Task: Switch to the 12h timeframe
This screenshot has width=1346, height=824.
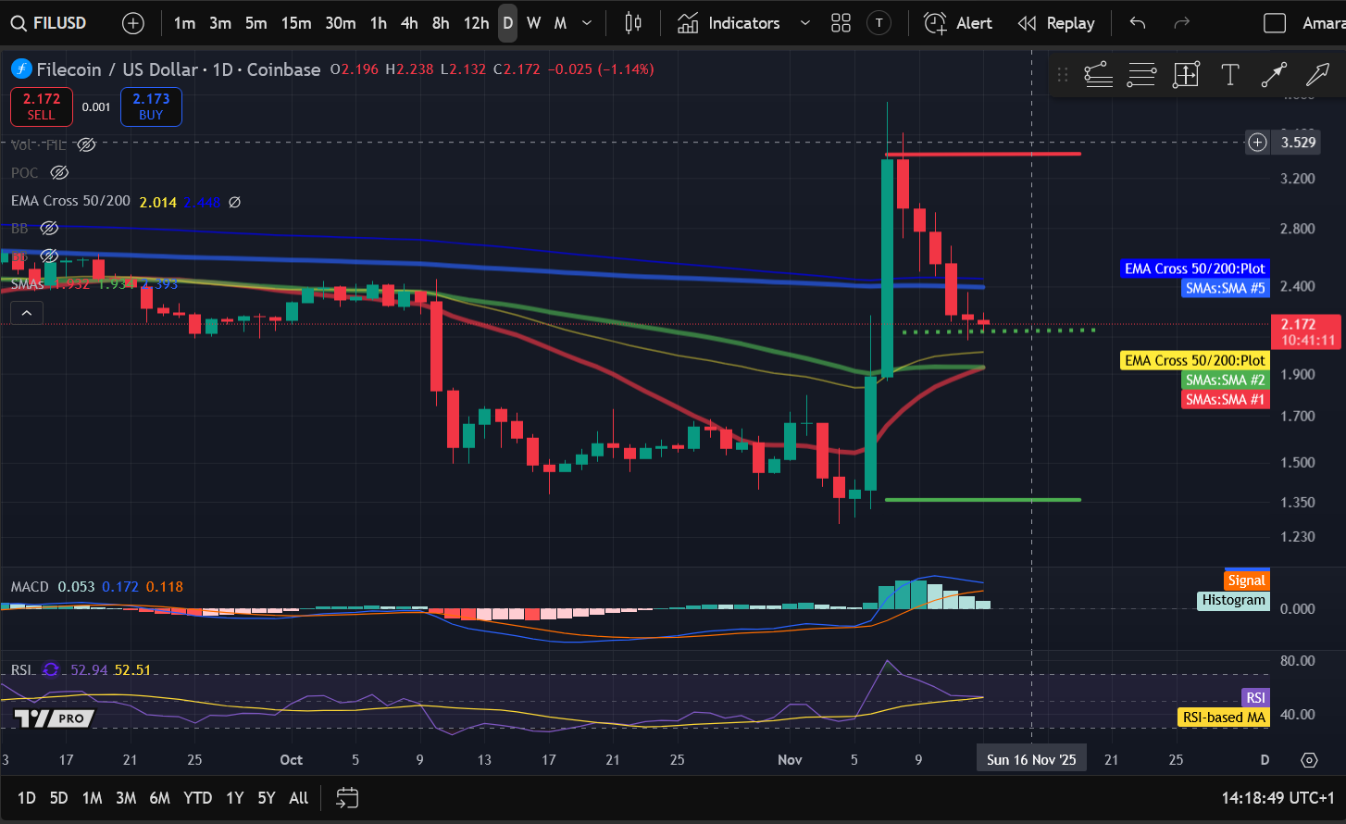Action: click(476, 23)
